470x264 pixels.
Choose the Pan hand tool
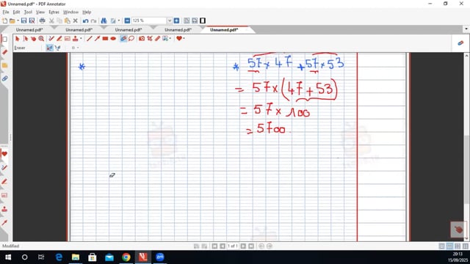pos(33,39)
